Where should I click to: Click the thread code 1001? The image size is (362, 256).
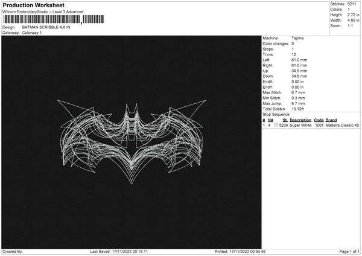tap(319, 125)
